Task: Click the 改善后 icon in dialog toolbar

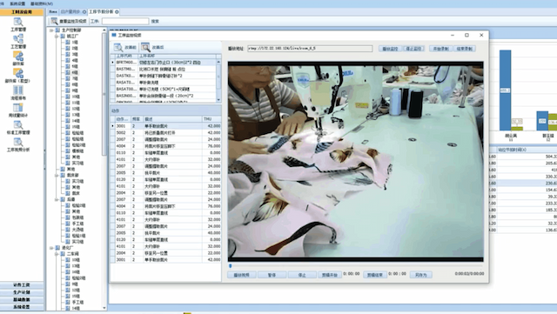Action: pyautogui.click(x=145, y=47)
